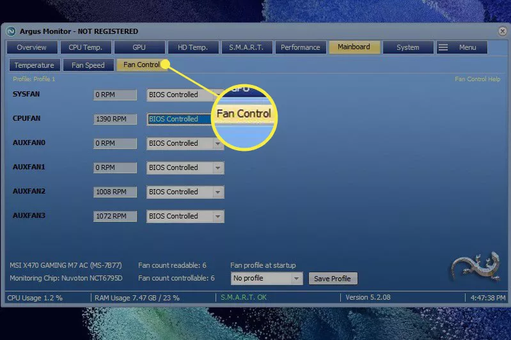The height and width of the screenshot is (340, 511).
Task: Go to the S.M.A.R.T. tab
Action: coord(246,47)
